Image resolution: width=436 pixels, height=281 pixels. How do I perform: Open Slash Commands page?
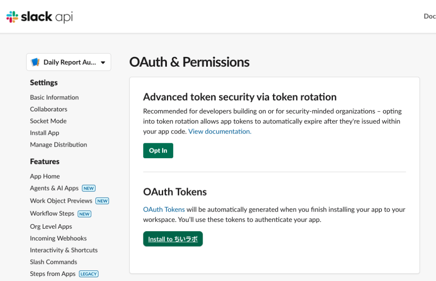53,262
